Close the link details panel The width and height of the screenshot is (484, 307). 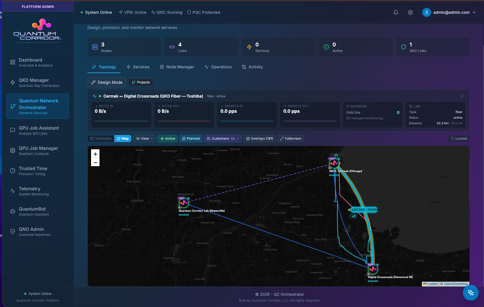[462, 96]
